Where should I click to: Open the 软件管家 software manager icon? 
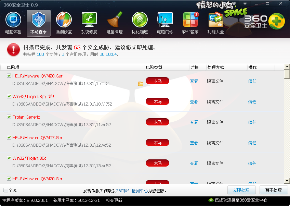[x=190, y=23]
